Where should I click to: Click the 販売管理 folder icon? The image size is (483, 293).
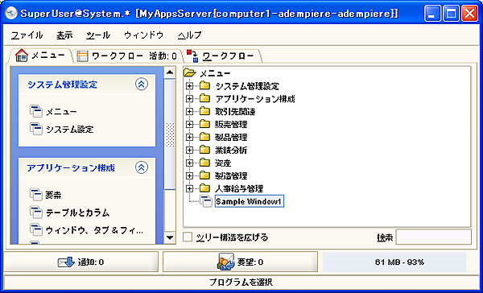[204, 124]
